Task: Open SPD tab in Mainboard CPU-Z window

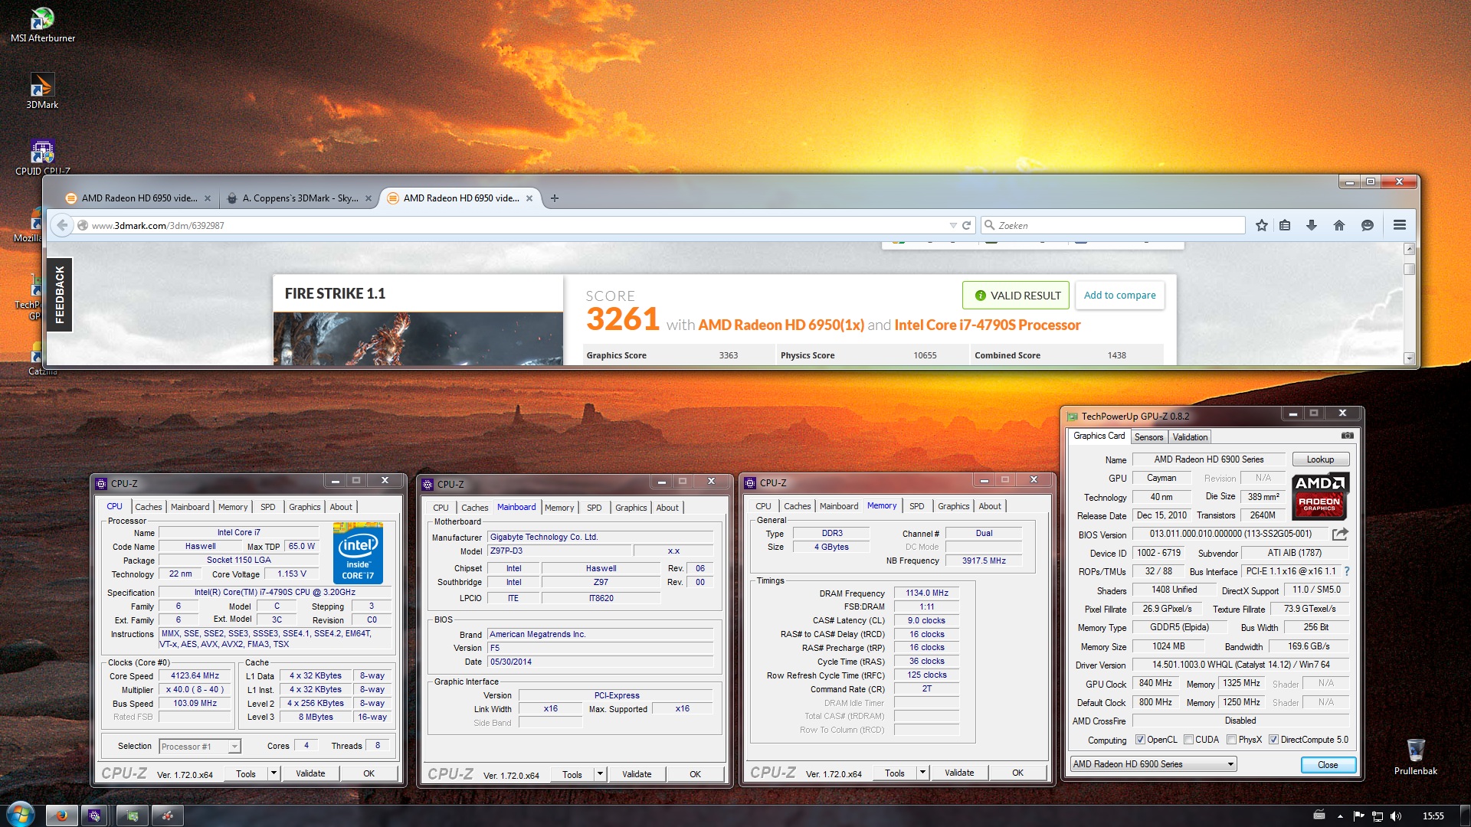Action: click(594, 508)
